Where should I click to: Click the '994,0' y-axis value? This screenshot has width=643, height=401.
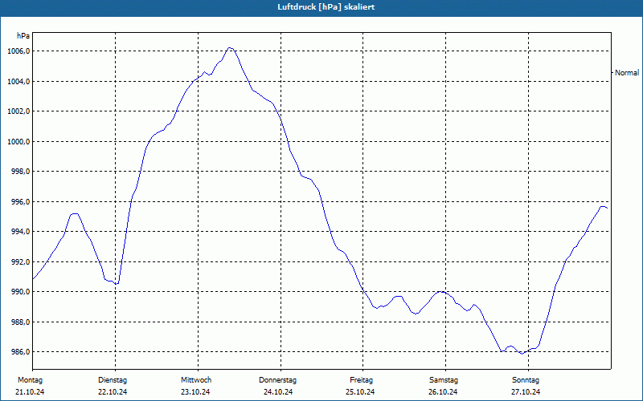[20, 232]
